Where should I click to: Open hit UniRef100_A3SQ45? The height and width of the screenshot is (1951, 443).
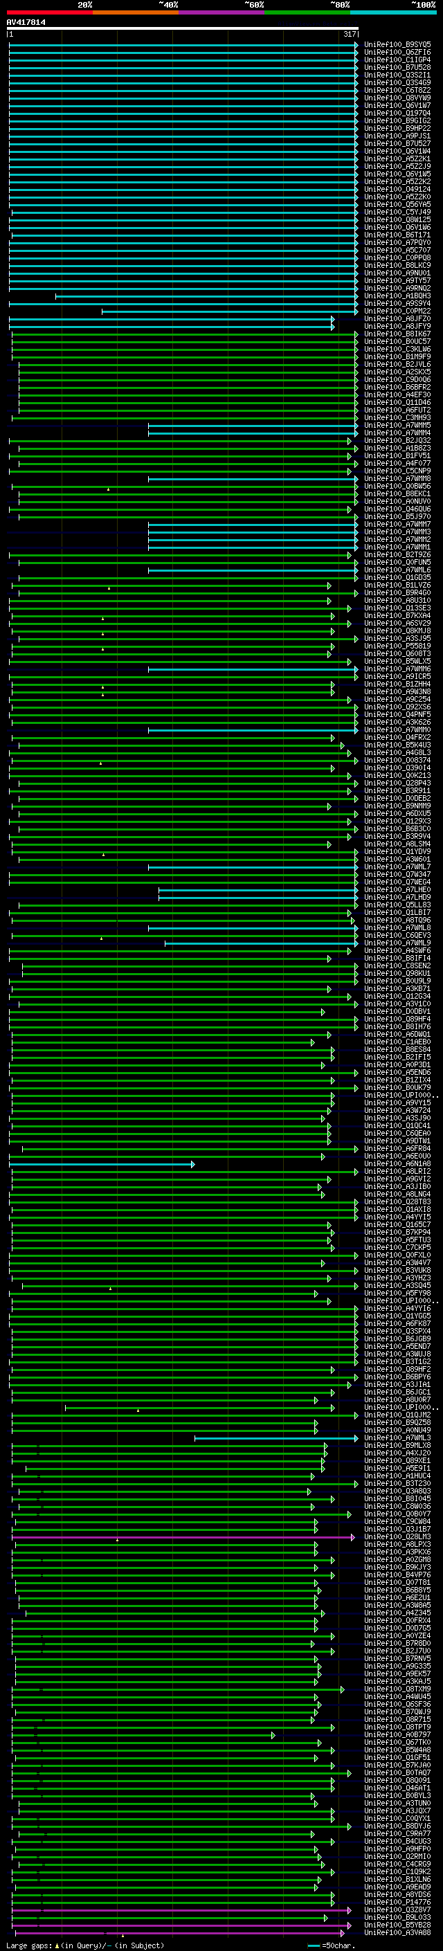[x=397, y=1286]
